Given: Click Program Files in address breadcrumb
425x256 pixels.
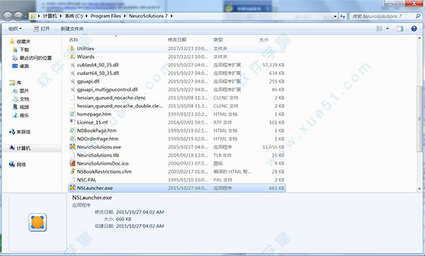Looking at the screenshot, I should [106, 16].
